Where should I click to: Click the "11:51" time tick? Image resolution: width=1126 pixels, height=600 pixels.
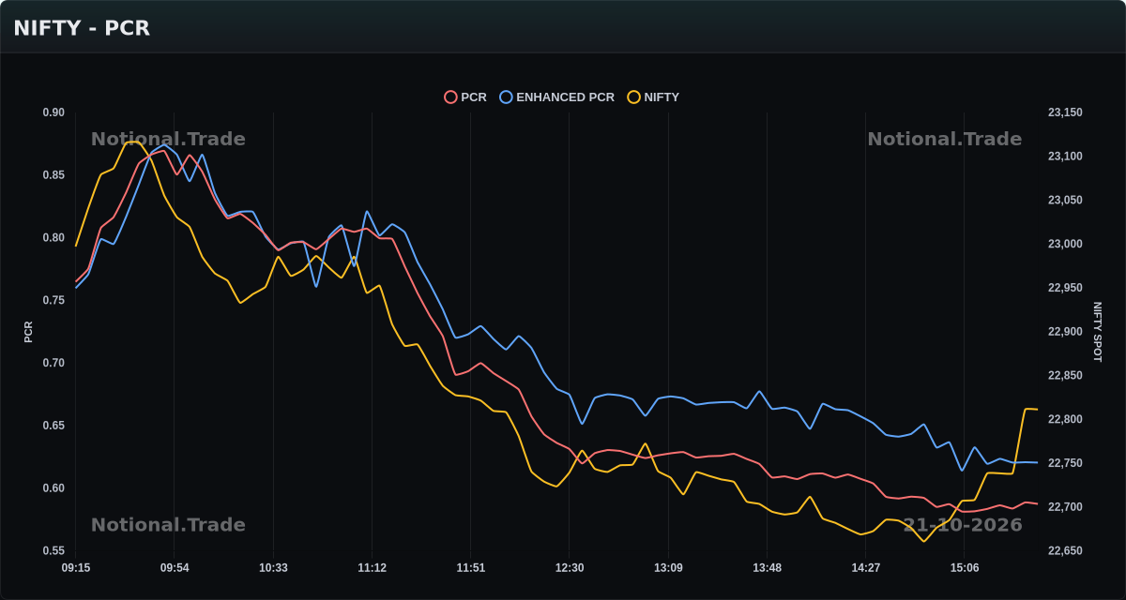tap(471, 568)
